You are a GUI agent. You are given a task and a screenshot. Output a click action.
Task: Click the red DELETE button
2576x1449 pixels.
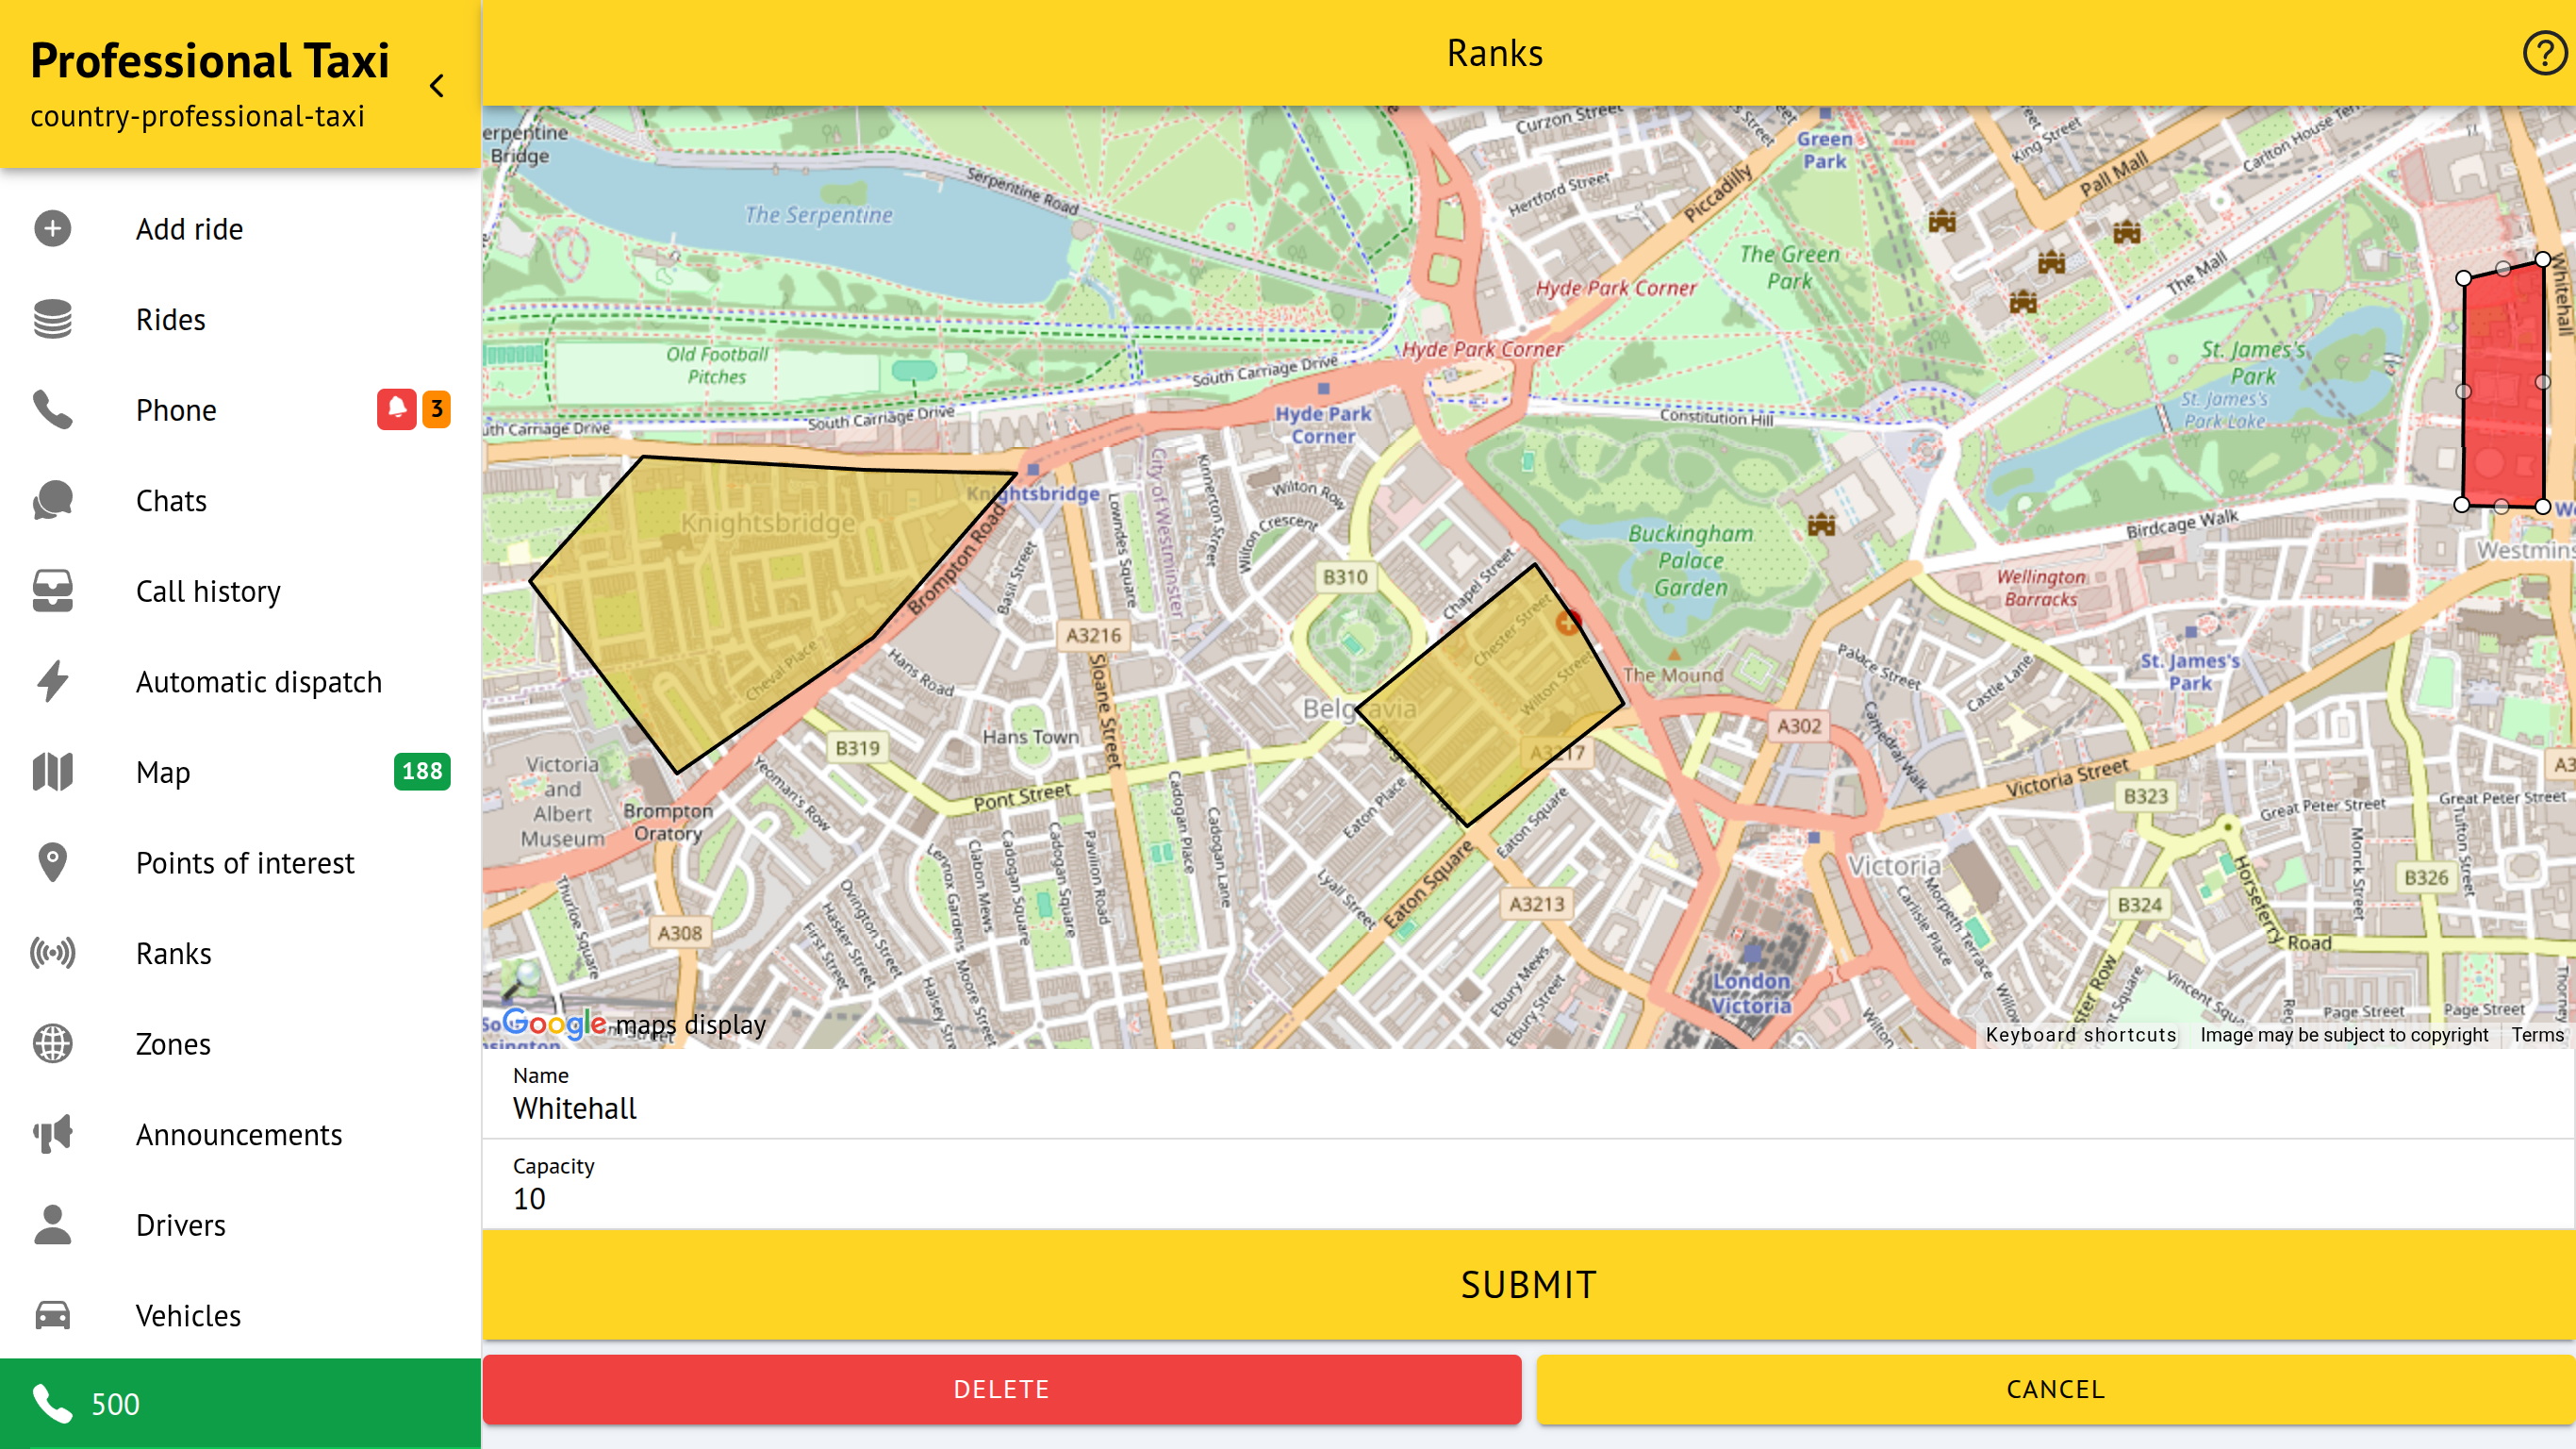(x=1001, y=1389)
